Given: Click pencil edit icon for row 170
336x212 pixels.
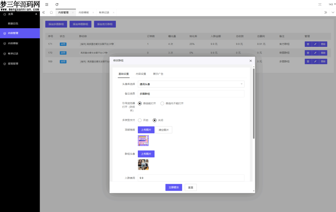Looking at the screenshot, I should pos(315,53).
